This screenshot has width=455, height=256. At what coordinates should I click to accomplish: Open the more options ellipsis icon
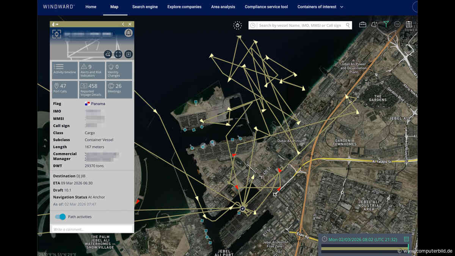pos(397,24)
